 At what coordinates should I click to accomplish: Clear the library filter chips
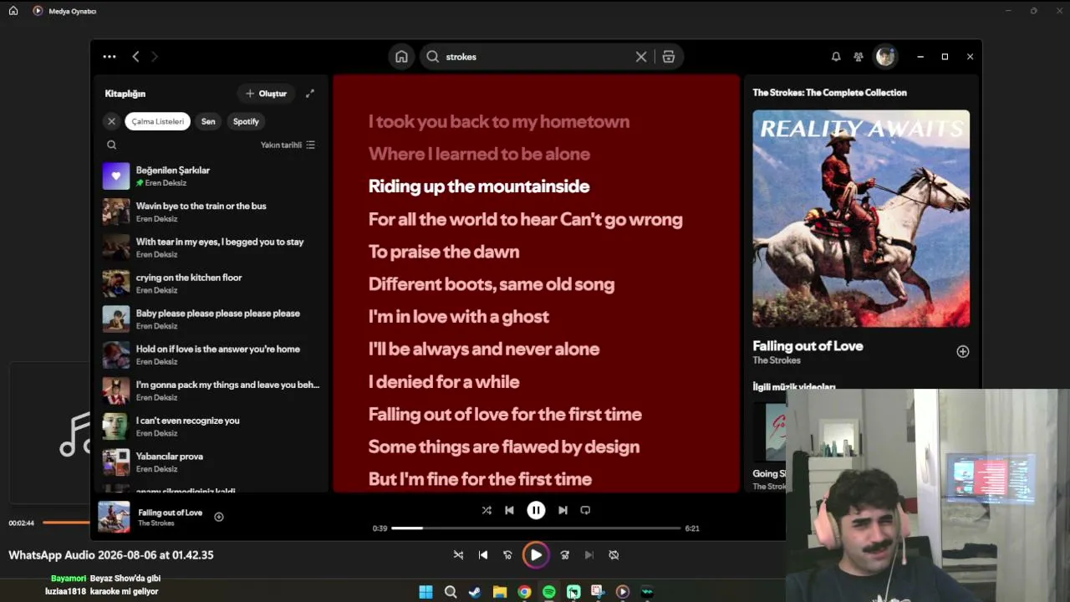point(111,121)
